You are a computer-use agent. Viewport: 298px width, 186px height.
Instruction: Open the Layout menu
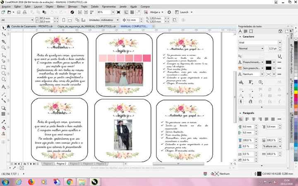tap(38, 7)
